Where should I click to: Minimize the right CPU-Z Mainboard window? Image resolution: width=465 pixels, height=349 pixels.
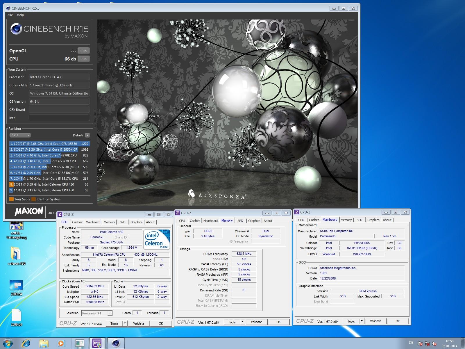(x=386, y=212)
